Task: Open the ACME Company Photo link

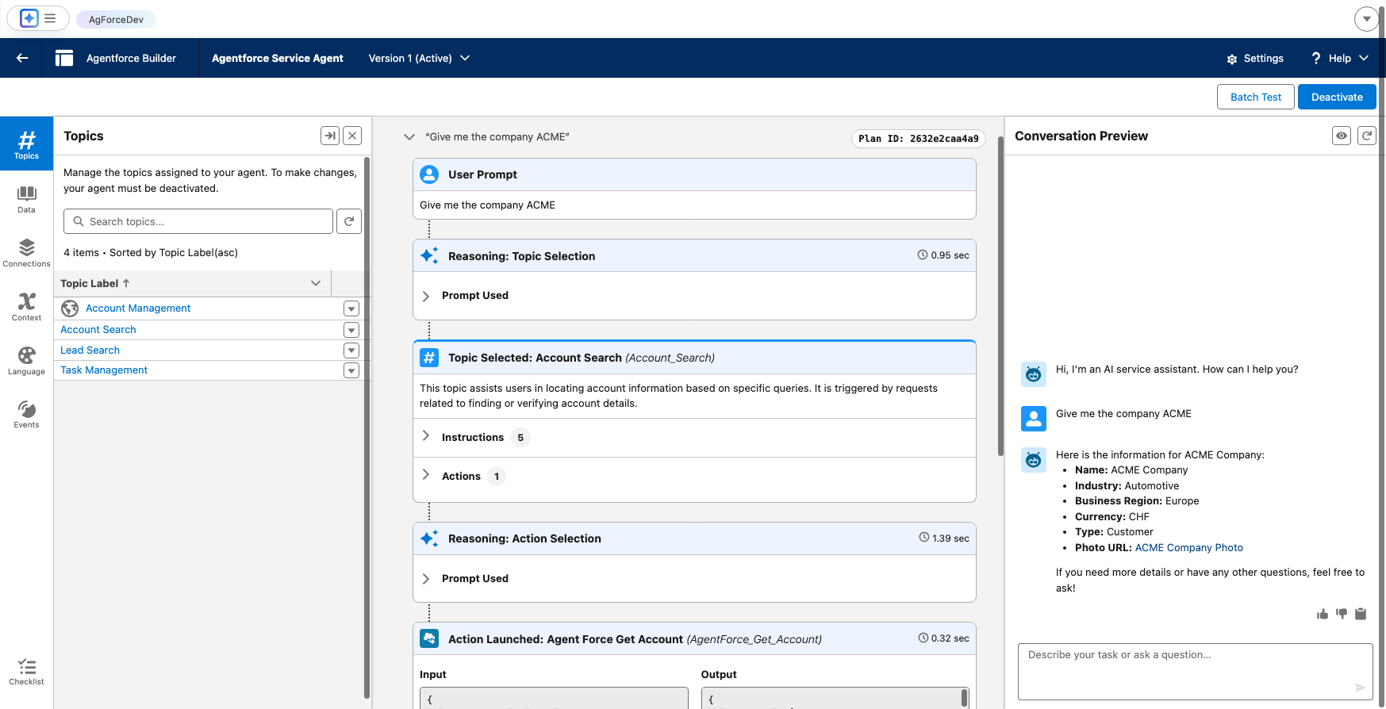Action: 1188,548
